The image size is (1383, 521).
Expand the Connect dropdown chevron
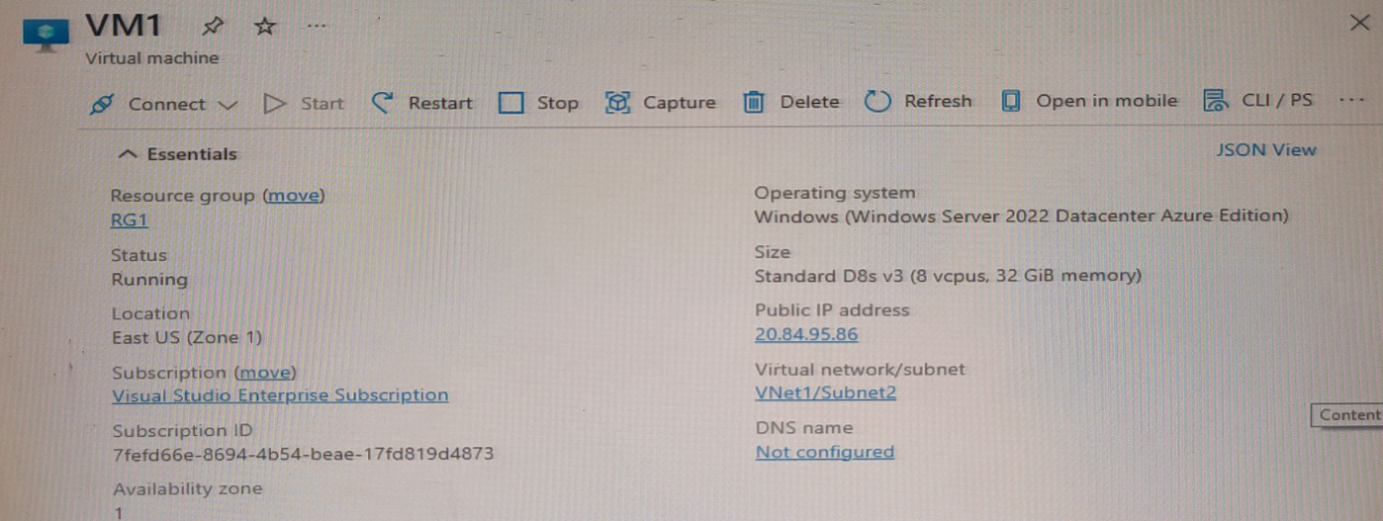(228, 105)
